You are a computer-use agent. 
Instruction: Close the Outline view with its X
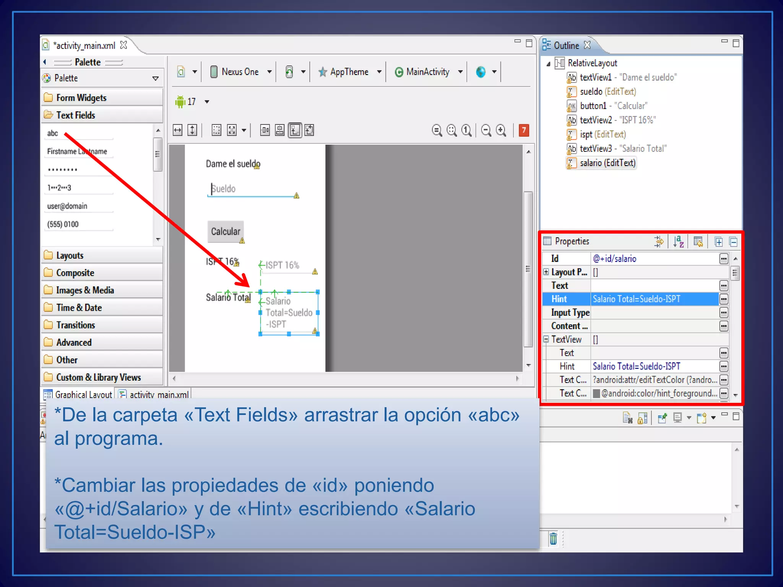[x=587, y=45]
